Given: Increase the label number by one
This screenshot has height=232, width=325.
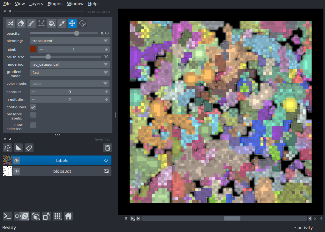Looking at the screenshot, I should [106, 49].
